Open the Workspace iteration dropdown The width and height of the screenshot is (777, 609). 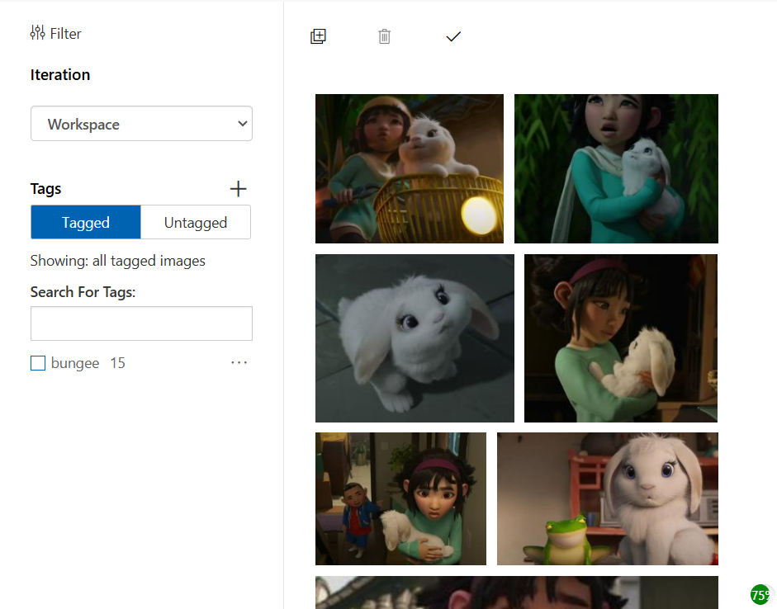(142, 123)
